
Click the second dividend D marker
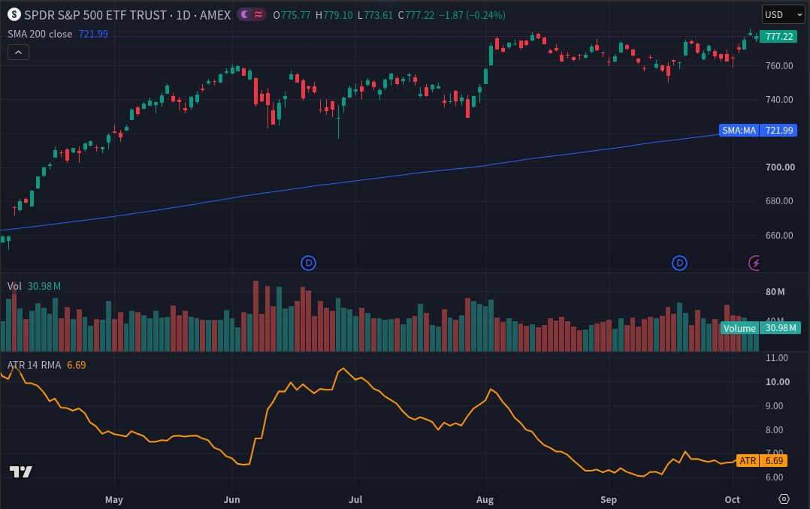click(679, 264)
